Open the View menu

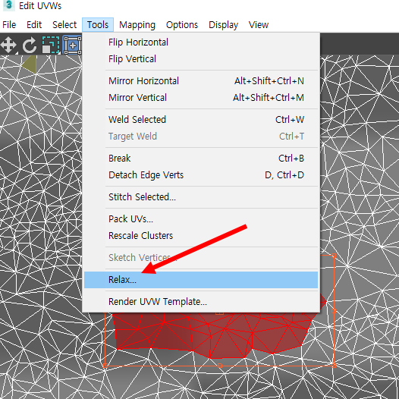[259, 25]
